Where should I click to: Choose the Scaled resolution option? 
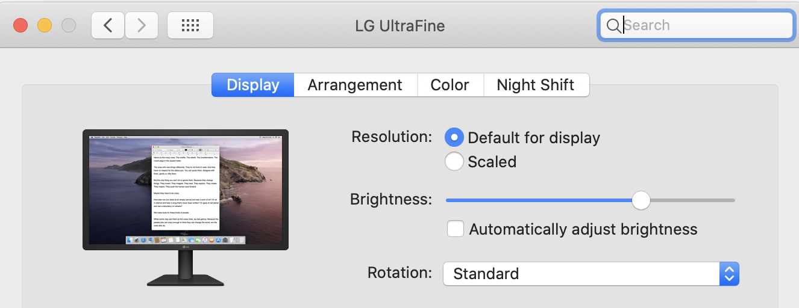coord(454,161)
